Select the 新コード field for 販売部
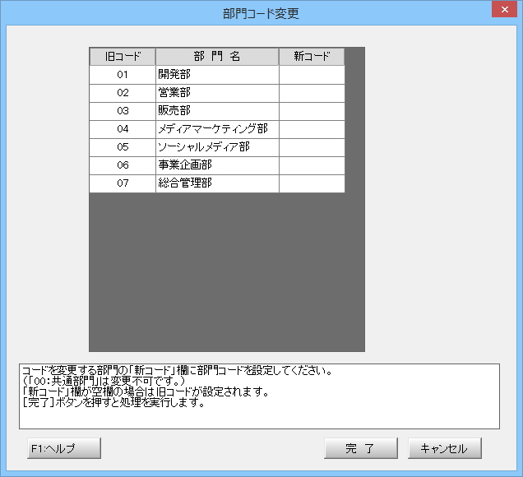 coord(312,111)
